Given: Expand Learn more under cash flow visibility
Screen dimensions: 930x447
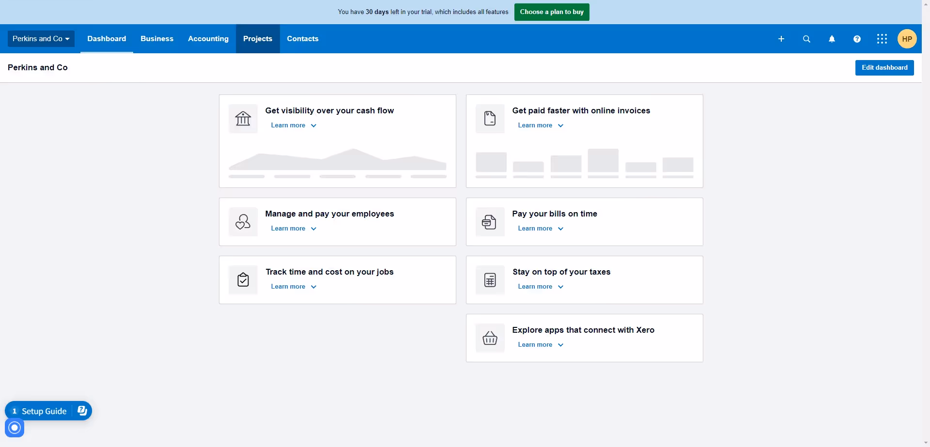Looking at the screenshot, I should tap(294, 125).
